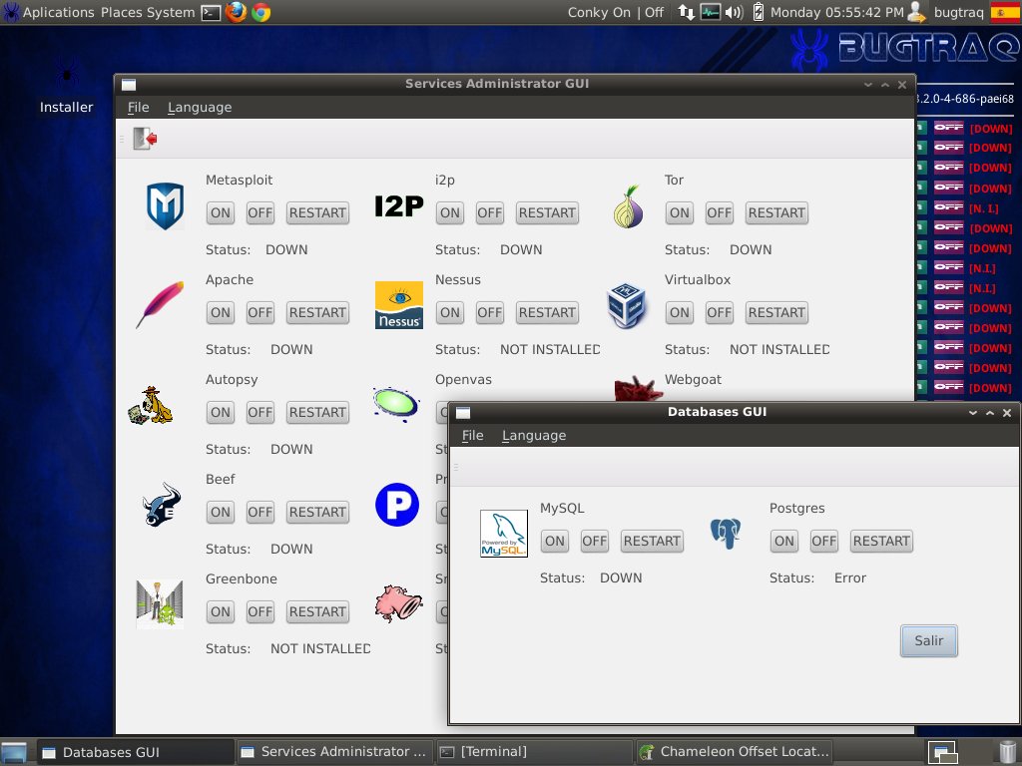
Task: Click the Tor onion icon
Action: 629,206
